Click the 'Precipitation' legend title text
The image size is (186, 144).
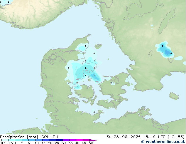click(x=12, y=137)
